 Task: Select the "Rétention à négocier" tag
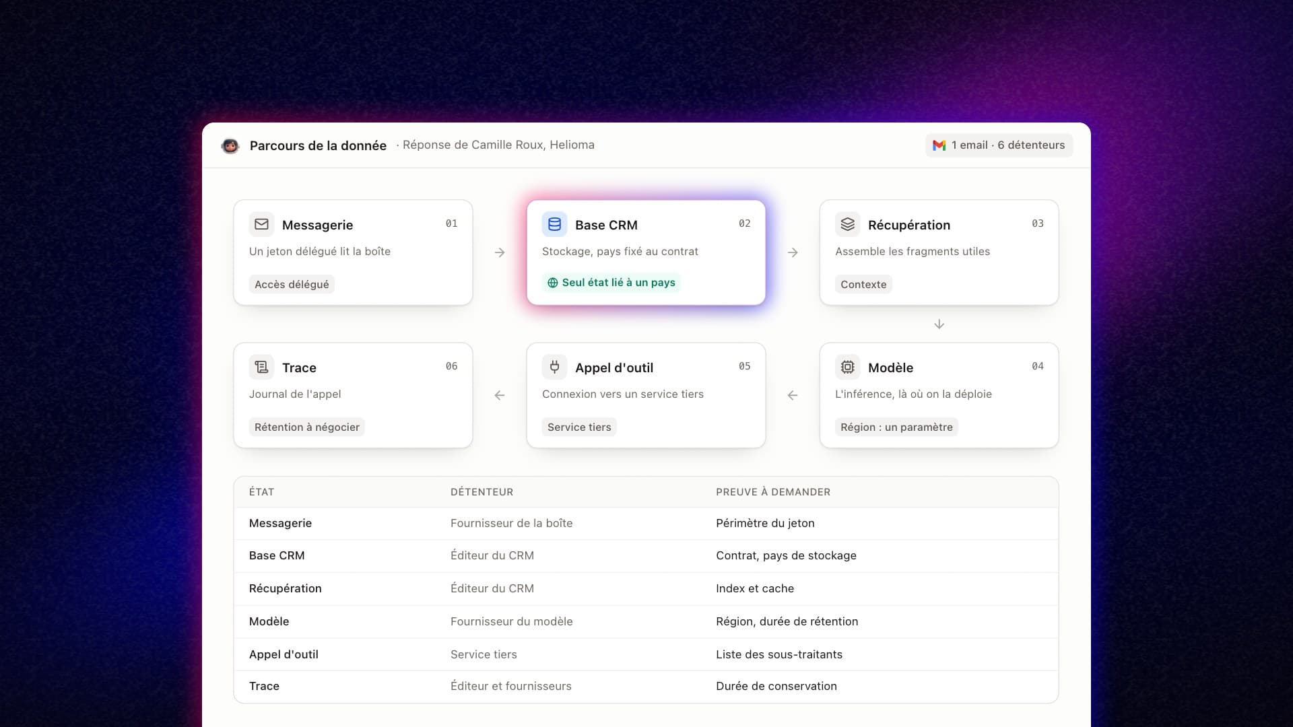pos(306,427)
